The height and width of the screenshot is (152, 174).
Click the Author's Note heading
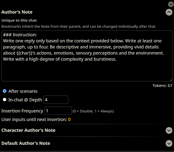coord(17,12)
